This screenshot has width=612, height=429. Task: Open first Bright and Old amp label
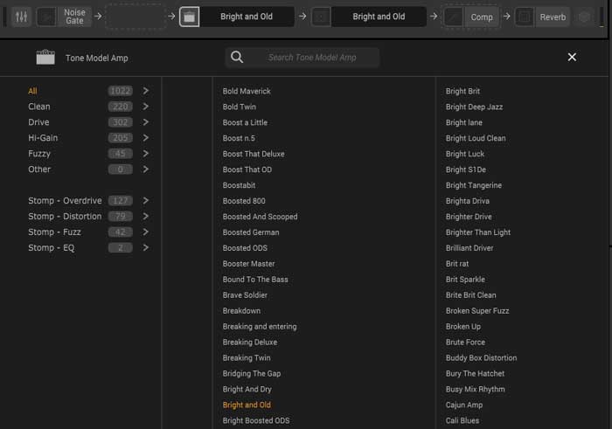click(247, 17)
